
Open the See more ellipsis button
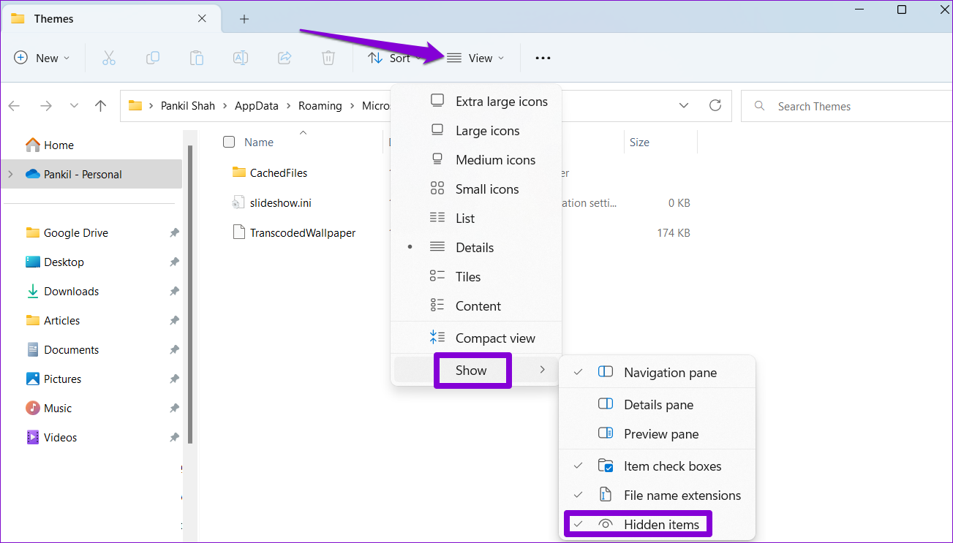coord(543,58)
